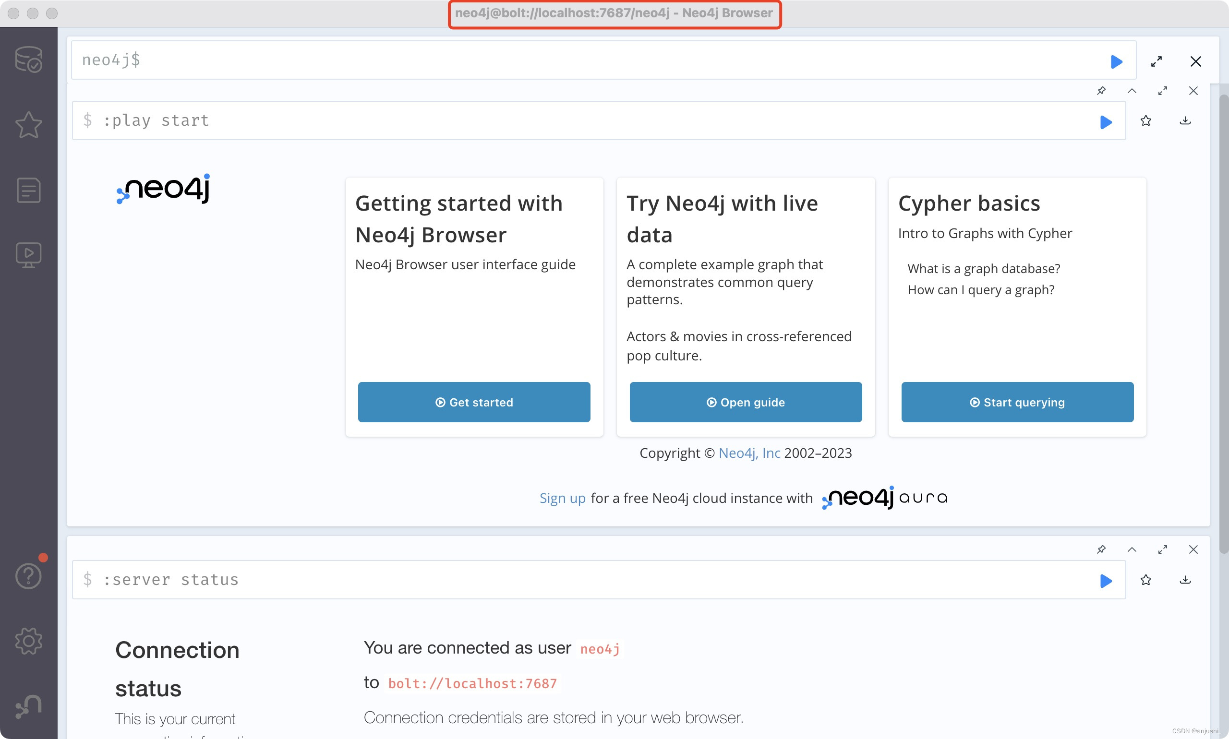
Task: Pin the :server status frame
Action: 1101,549
